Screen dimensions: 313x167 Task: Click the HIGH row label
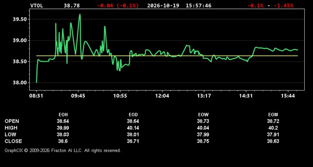point(11,128)
